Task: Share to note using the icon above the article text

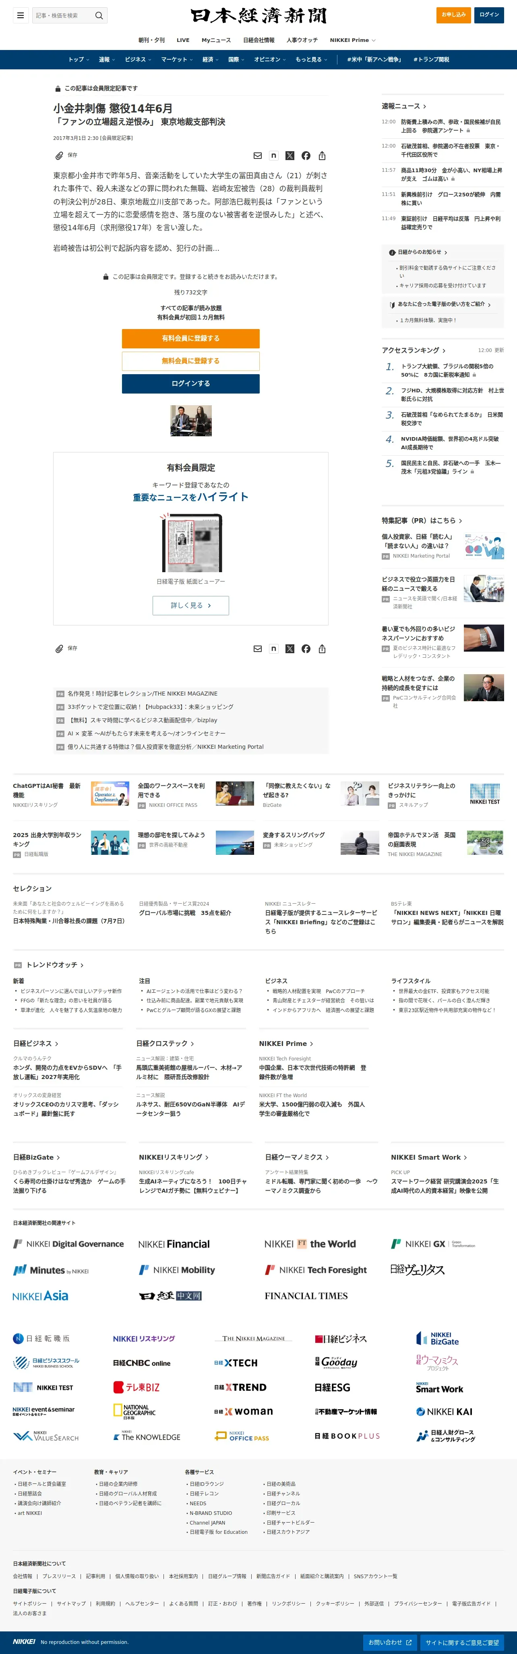Action: point(274,155)
